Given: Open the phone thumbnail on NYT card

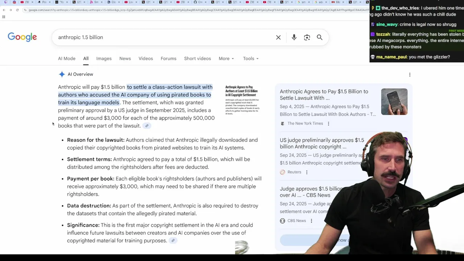Looking at the screenshot, I should 394,101.
